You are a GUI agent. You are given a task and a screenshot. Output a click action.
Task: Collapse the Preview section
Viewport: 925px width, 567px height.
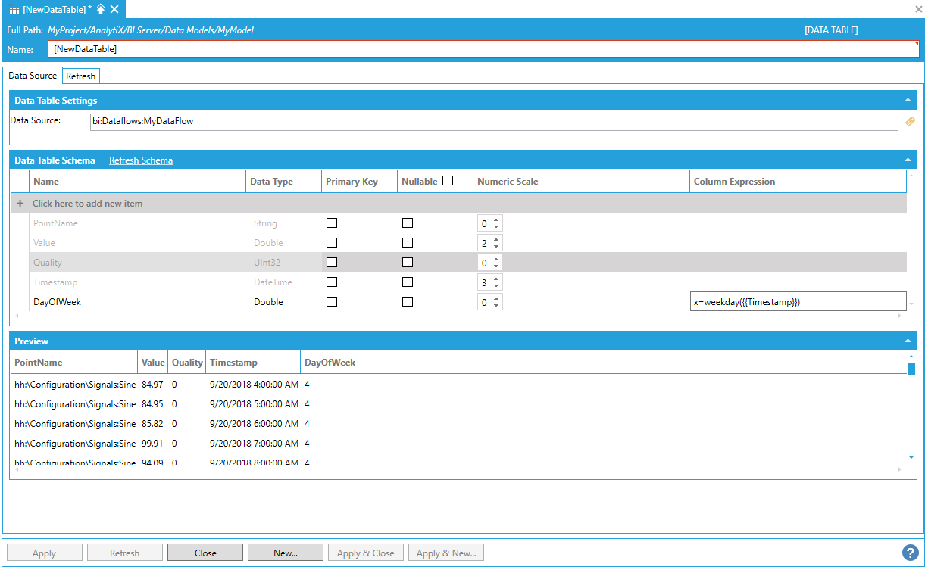[x=907, y=341]
